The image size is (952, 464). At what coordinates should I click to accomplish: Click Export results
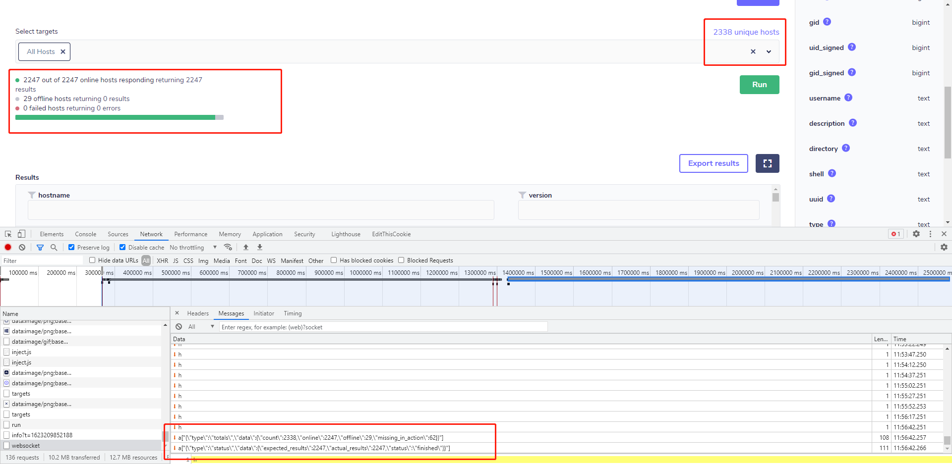click(714, 163)
